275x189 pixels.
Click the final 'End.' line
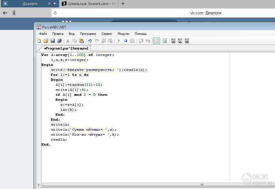click(46, 144)
